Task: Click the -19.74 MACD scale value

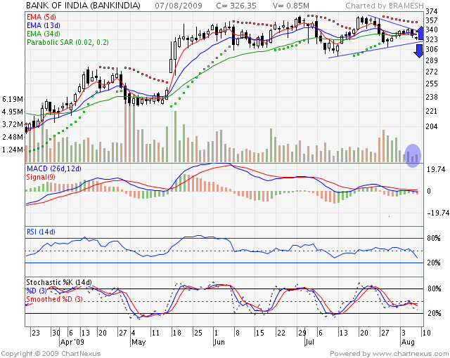Action: [437, 213]
